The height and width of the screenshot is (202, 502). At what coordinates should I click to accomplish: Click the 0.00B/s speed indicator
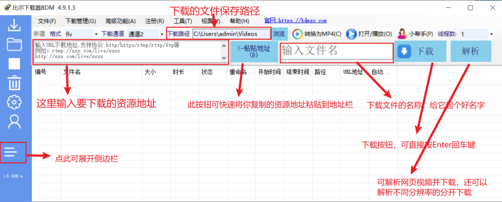[x=13, y=176]
